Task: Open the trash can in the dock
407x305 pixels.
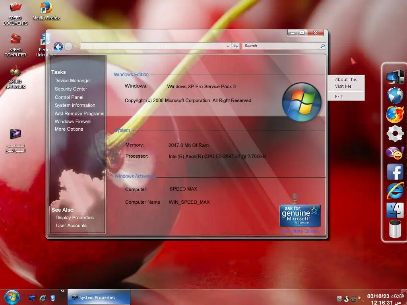Action: click(395, 229)
